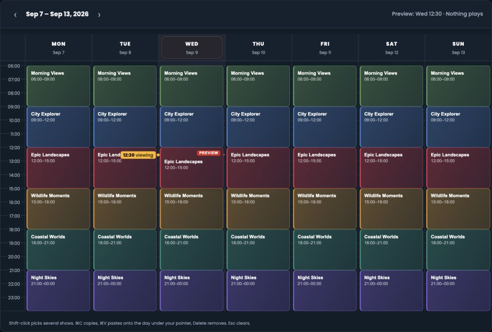Select Saturday's Night Skies show
The width and height of the screenshot is (492, 332).
point(391,291)
